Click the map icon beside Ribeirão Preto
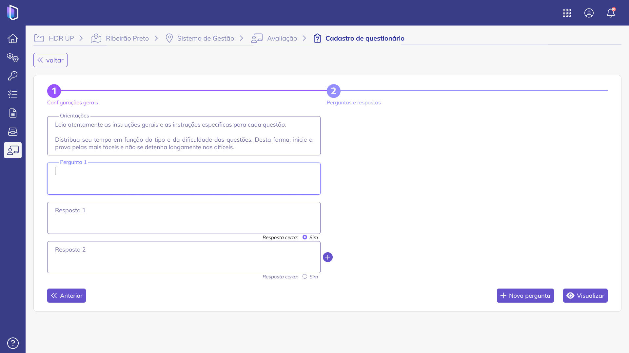Image resolution: width=629 pixels, height=353 pixels. 96,38
